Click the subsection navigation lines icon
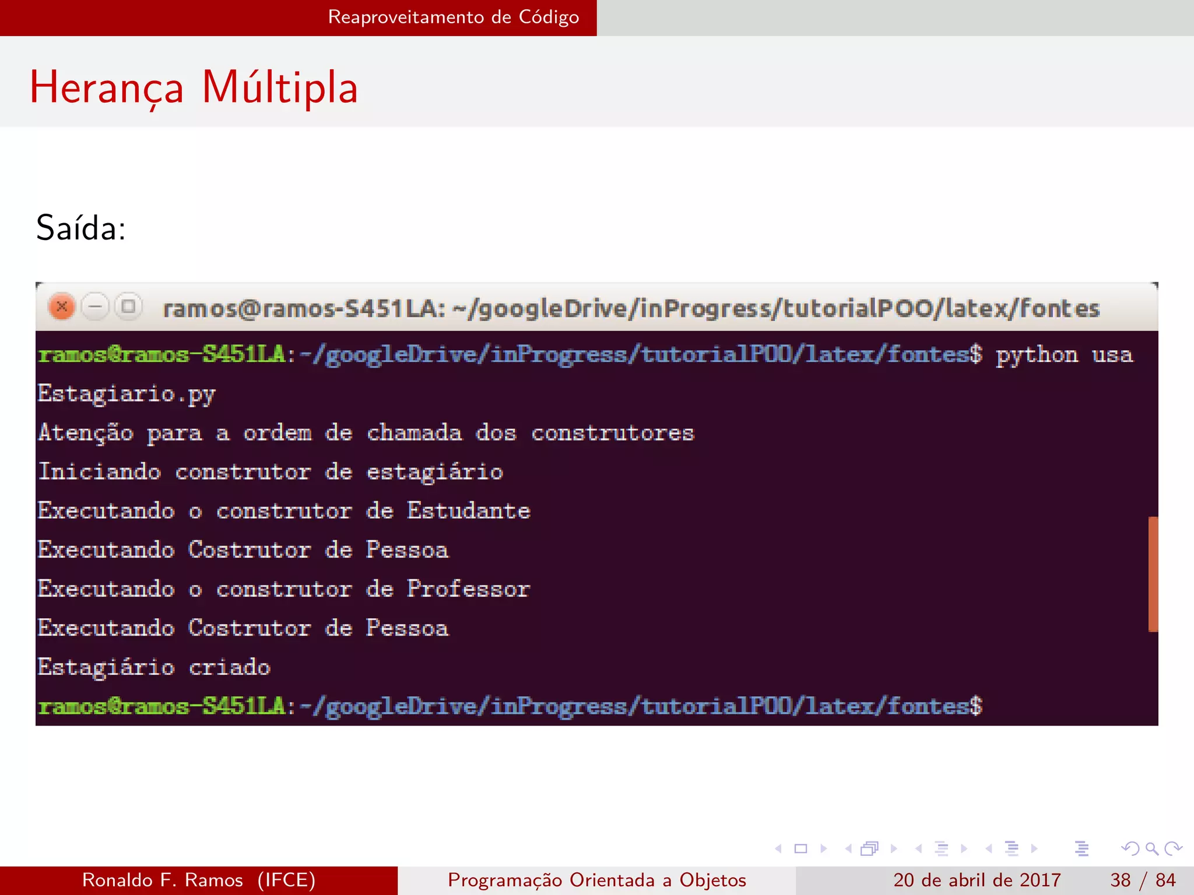Image resolution: width=1194 pixels, height=895 pixels. pos(942,849)
